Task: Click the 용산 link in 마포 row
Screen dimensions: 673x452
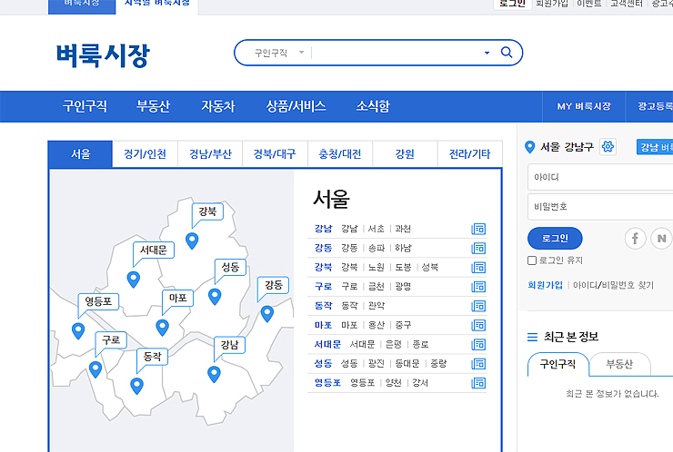Action: 377,325
